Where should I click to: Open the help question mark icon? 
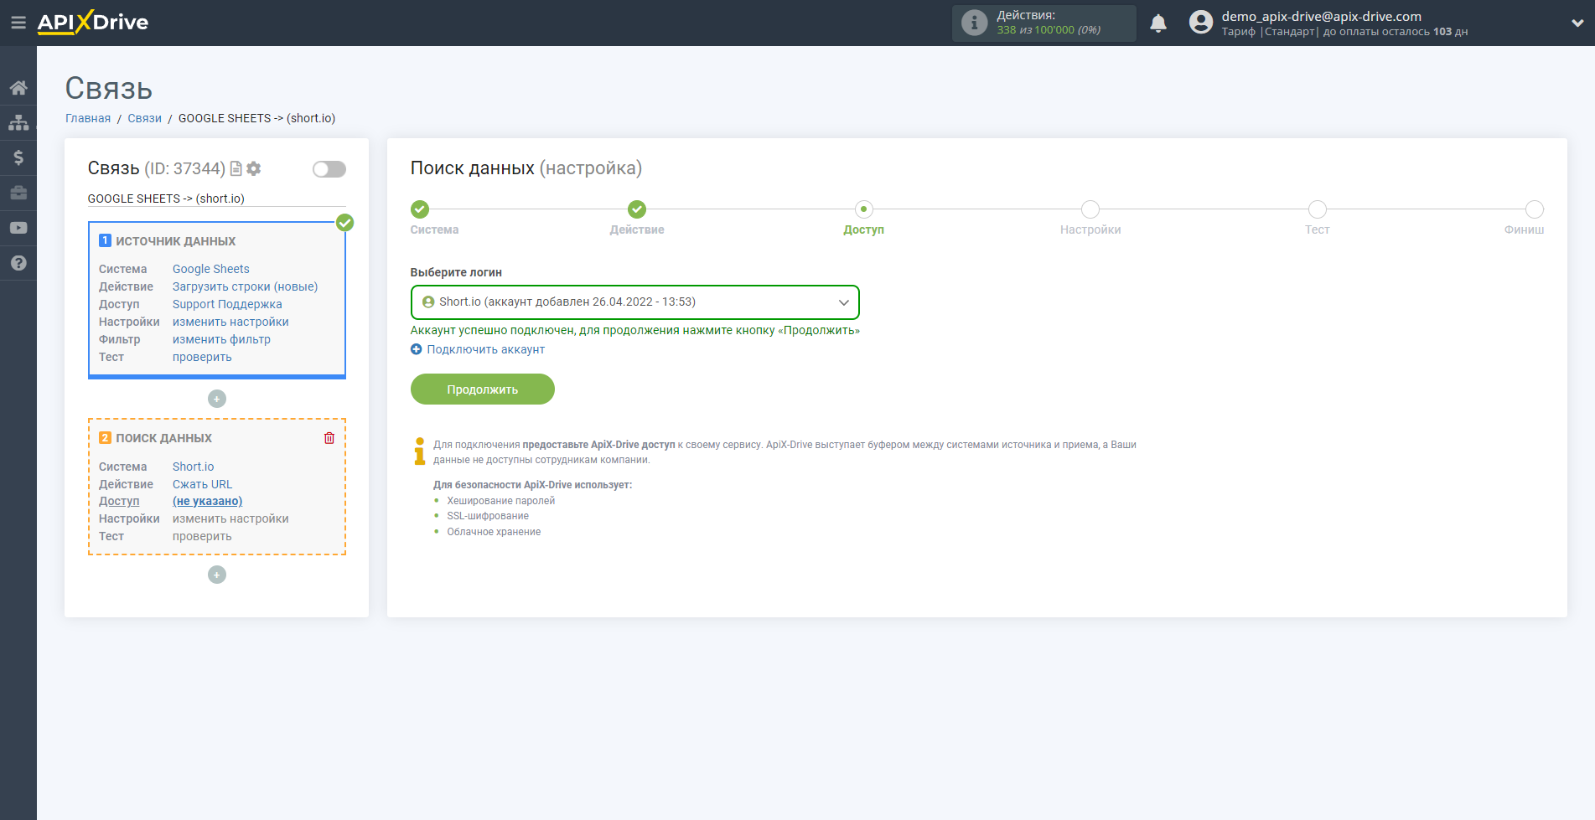(18, 263)
